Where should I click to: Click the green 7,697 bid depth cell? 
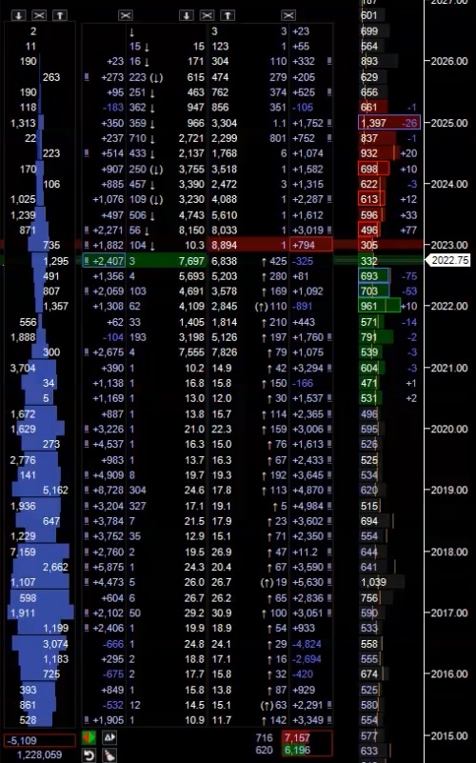coord(191,261)
